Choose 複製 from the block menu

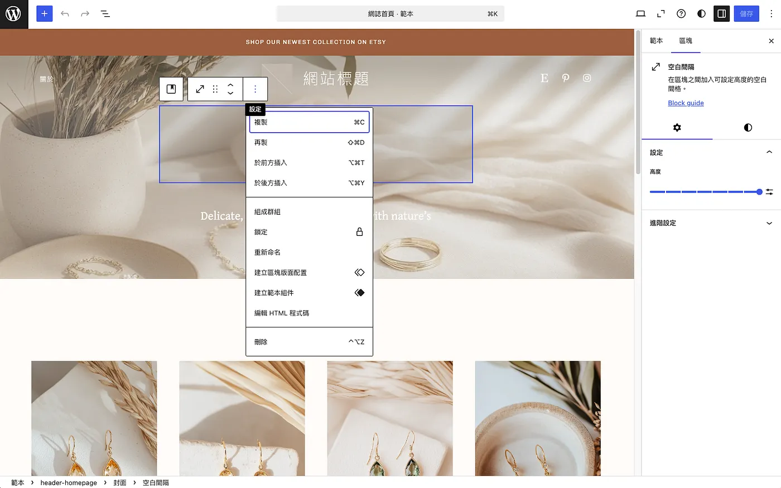310,122
